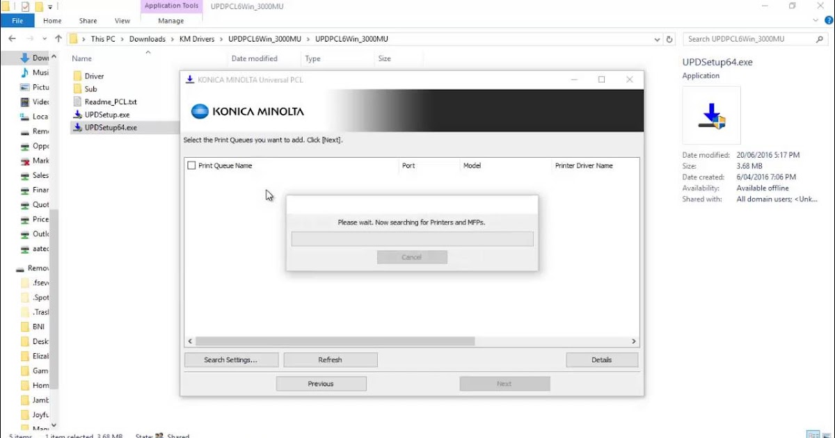This screenshot has width=835, height=438.
Task: Expand the breadcrumb arrow after This PC
Action: coord(122,39)
